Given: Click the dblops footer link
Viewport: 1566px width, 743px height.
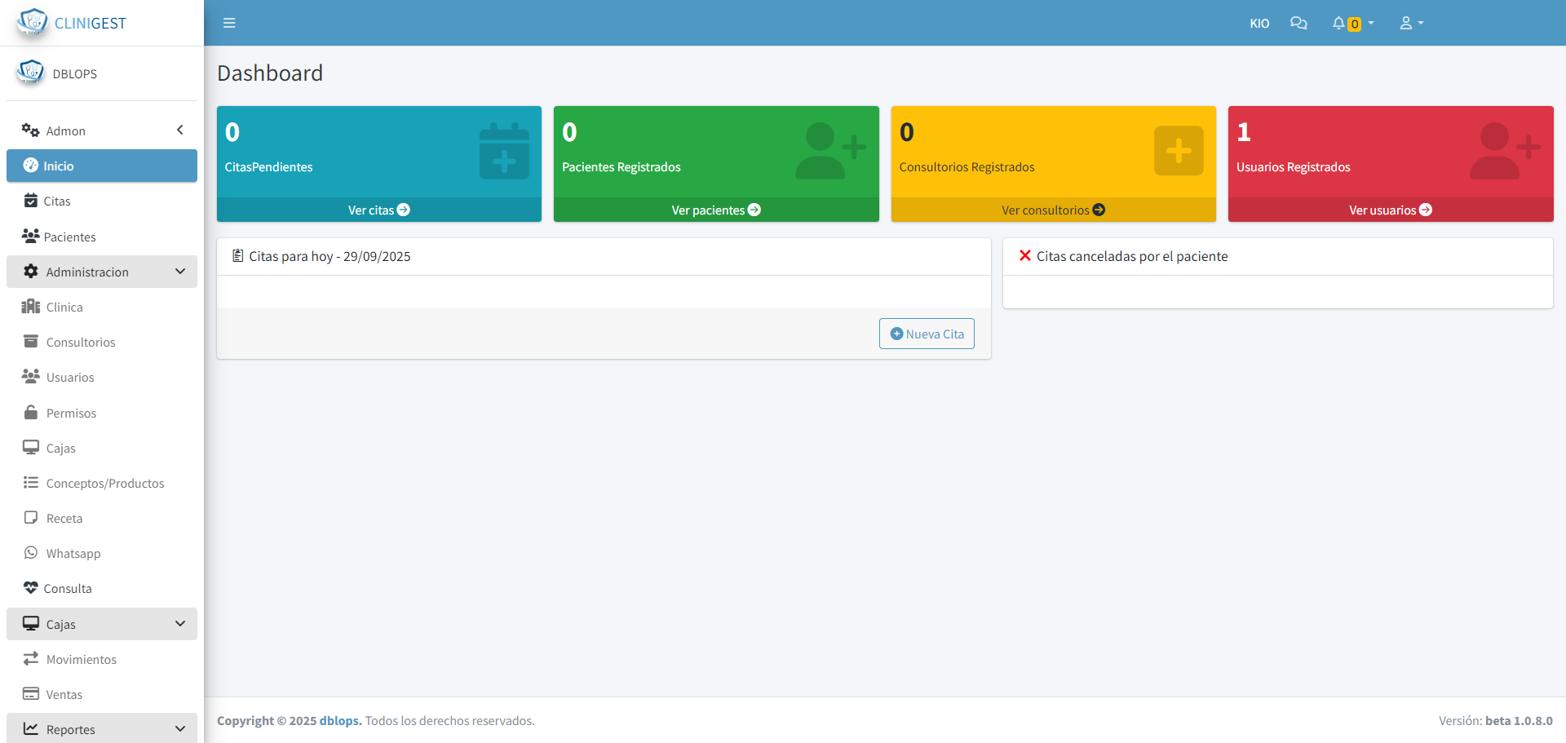Looking at the screenshot, I should (x=340, y=721).
